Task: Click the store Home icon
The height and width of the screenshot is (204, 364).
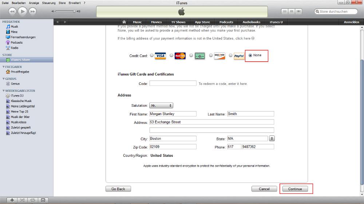Action: (x=124, y=22)
